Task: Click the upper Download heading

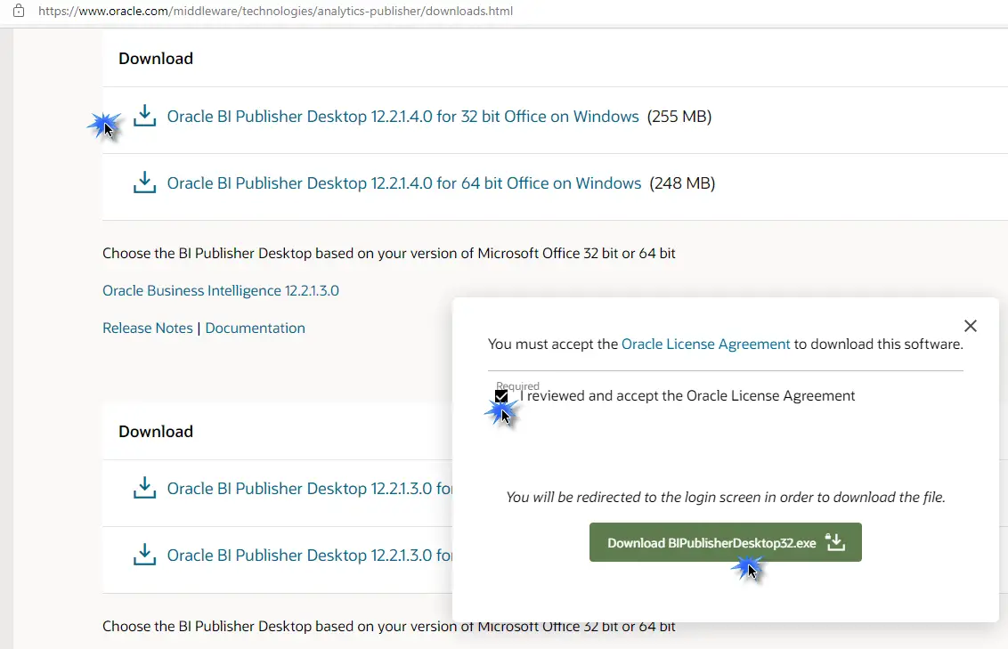Action: tap(156, 59)
